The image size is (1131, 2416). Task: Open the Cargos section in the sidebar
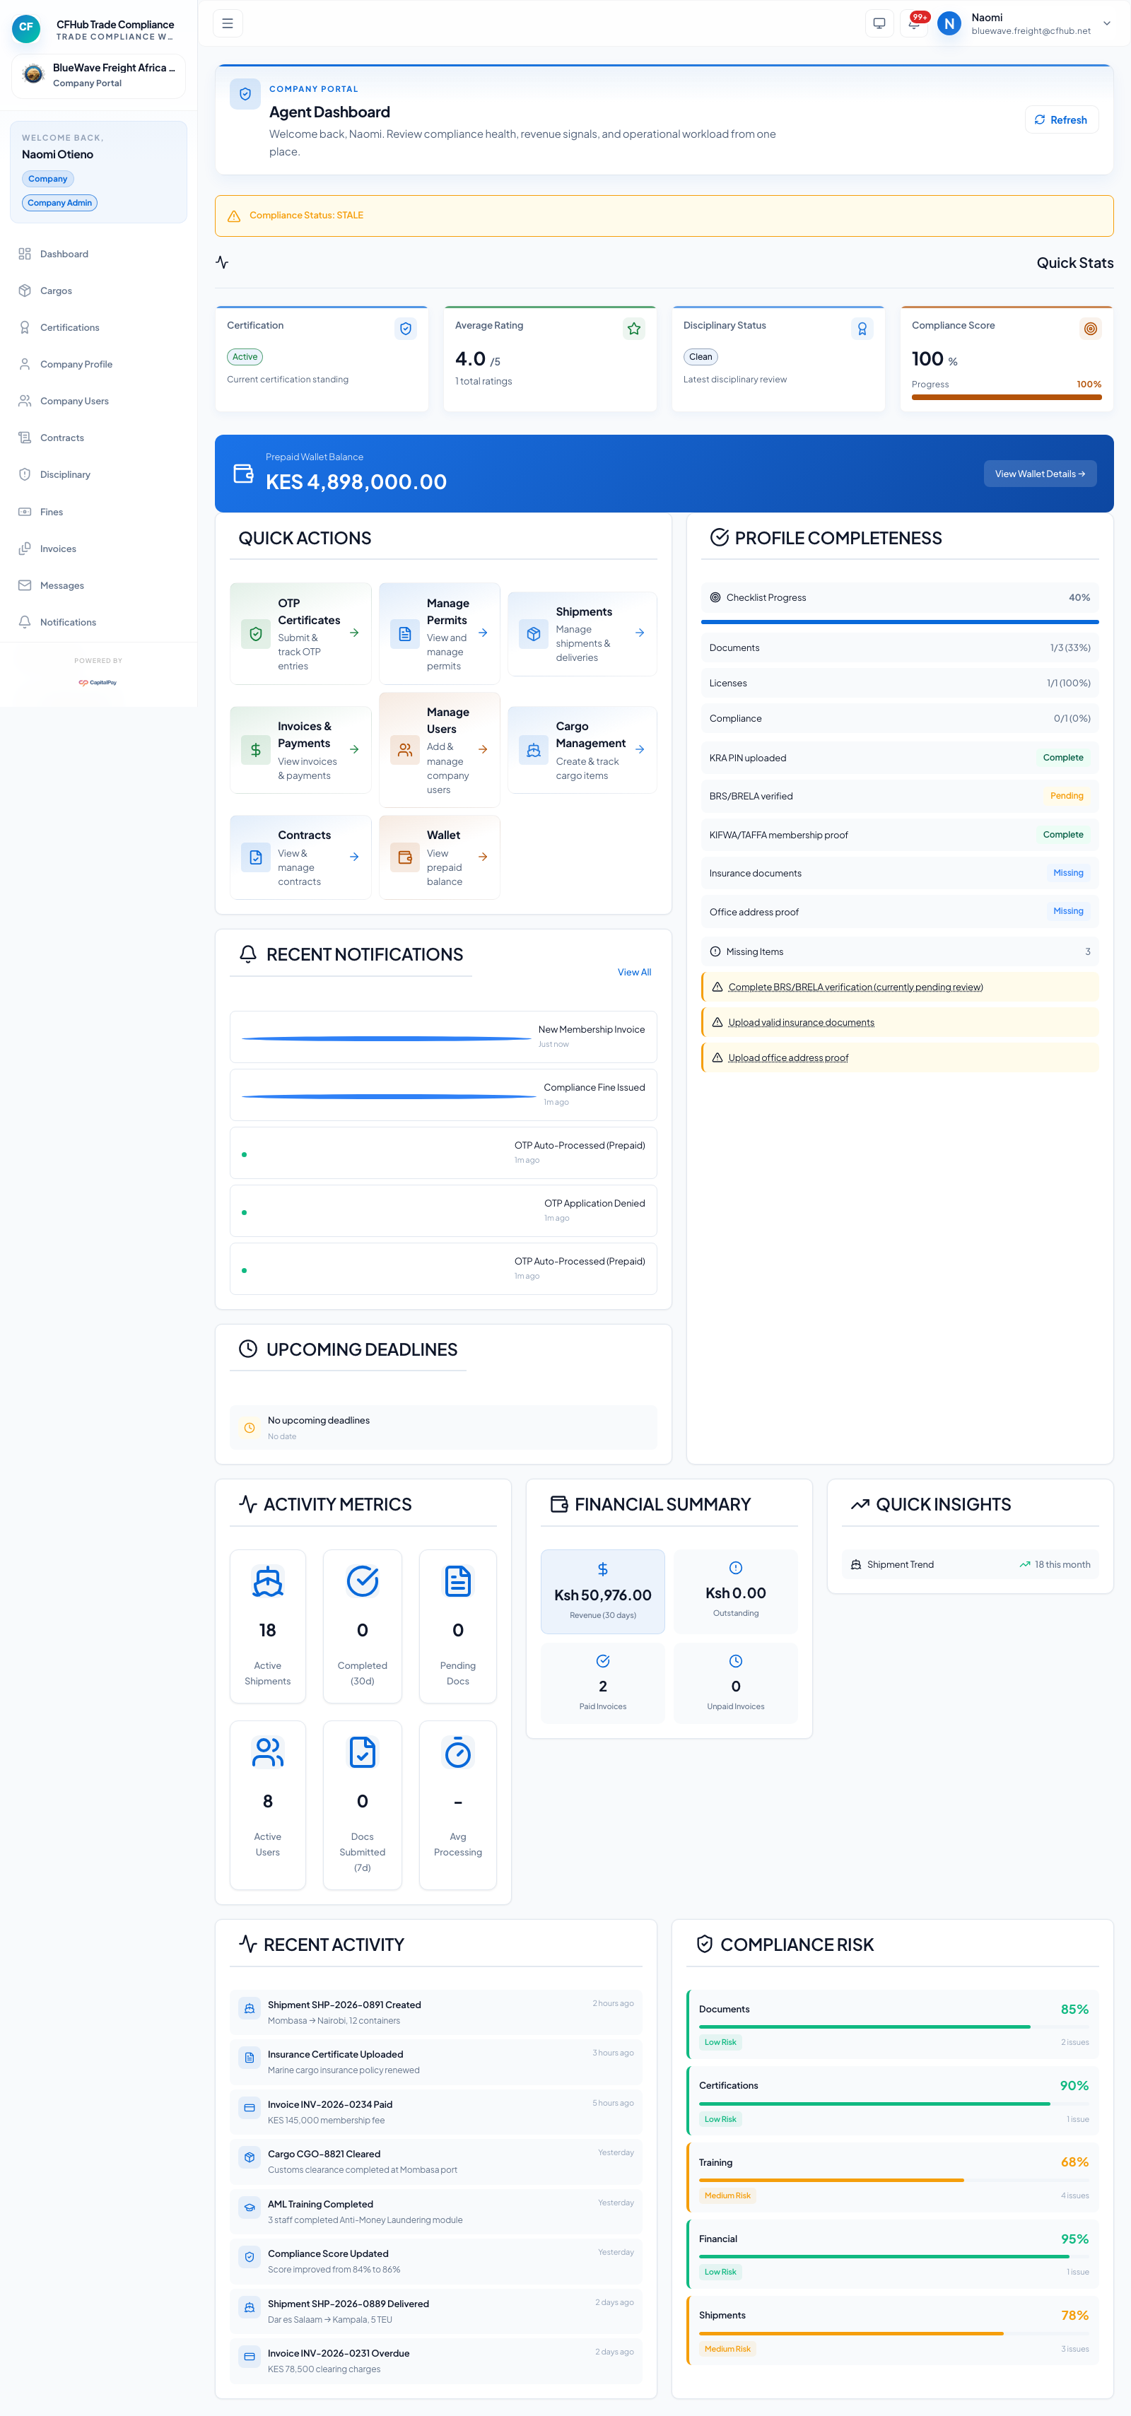[55, 290]
